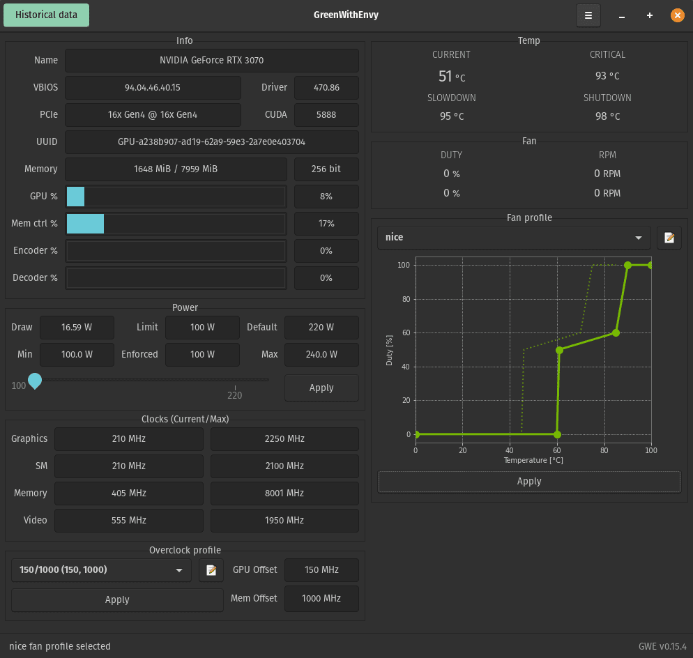The image size is (693, 658).
Task: Click the power Limit 100 W value
Action: (x=202, y=328)
